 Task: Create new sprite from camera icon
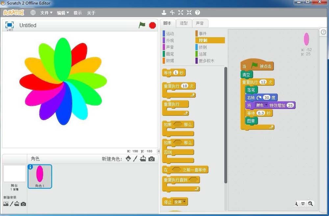coord(151,159)
